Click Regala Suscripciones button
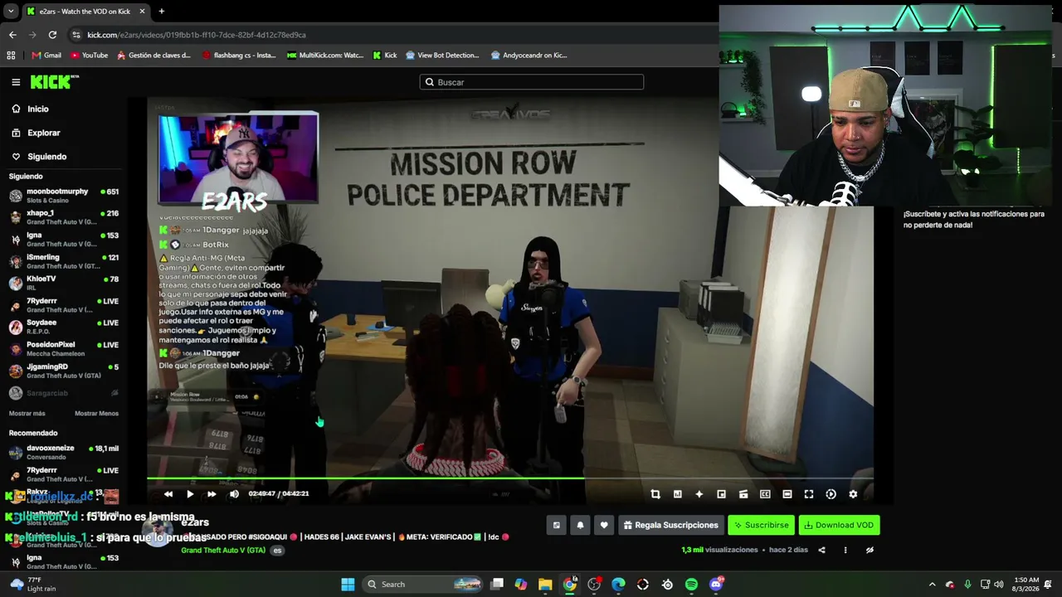 click(670, 525)
